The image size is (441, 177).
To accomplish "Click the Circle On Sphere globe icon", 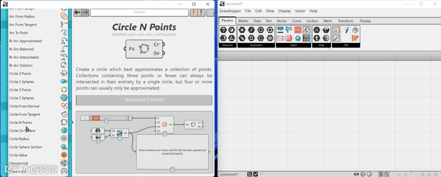I will click(64, 130).
